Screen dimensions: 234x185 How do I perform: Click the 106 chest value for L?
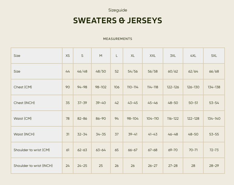tap(117, 87)
